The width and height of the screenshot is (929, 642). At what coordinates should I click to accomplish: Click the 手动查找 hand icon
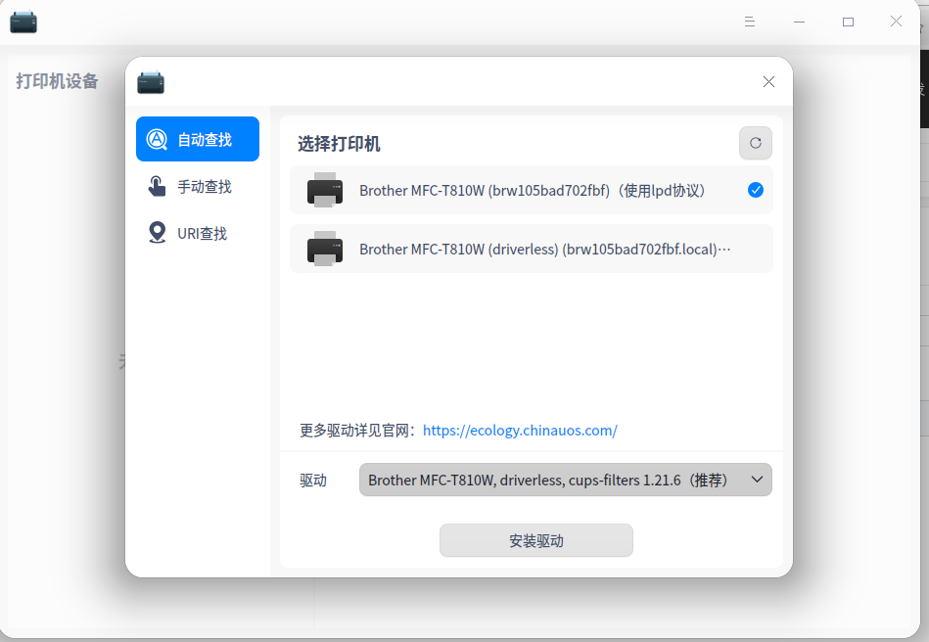pos(157,186)
